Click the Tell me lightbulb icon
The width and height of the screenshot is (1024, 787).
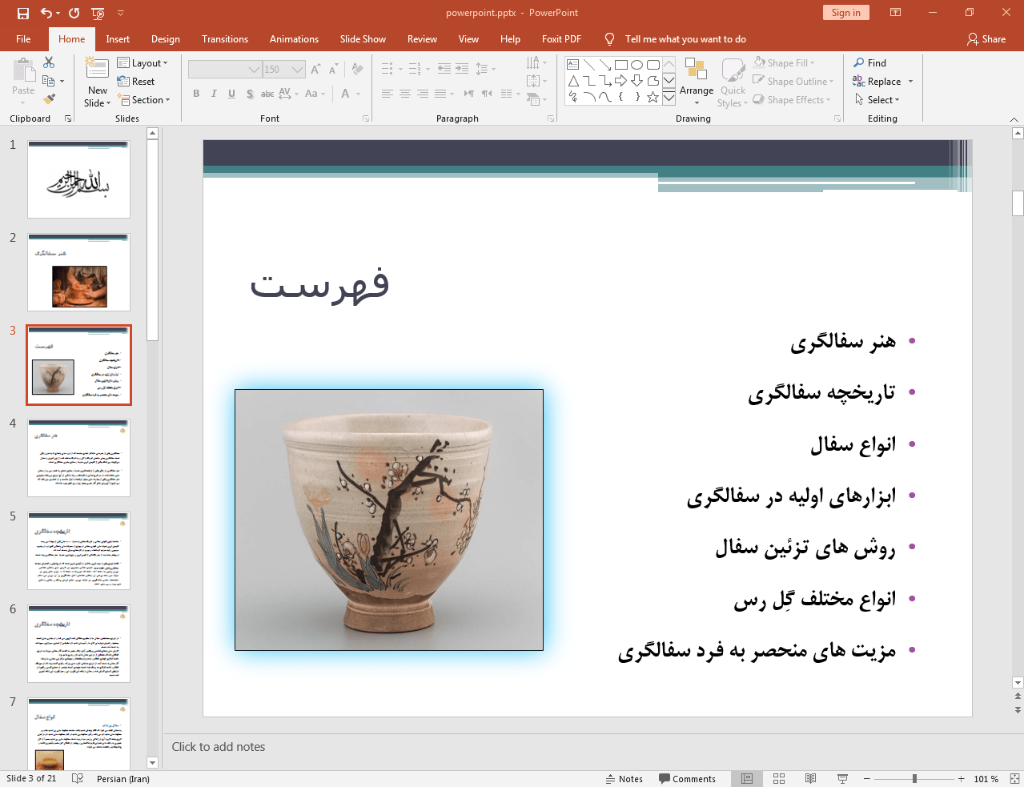tap(610, 38)
